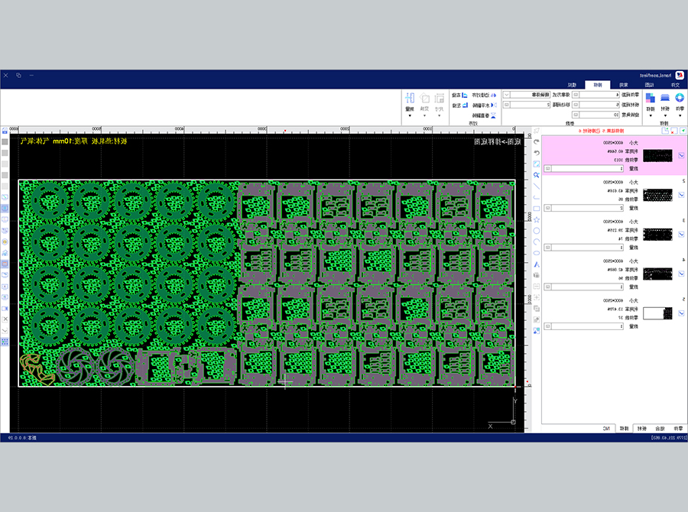Expand the third nesting result's dropdown arrow
The width and height of the screenshot is (688, 512).
click(x=681, y=235)
